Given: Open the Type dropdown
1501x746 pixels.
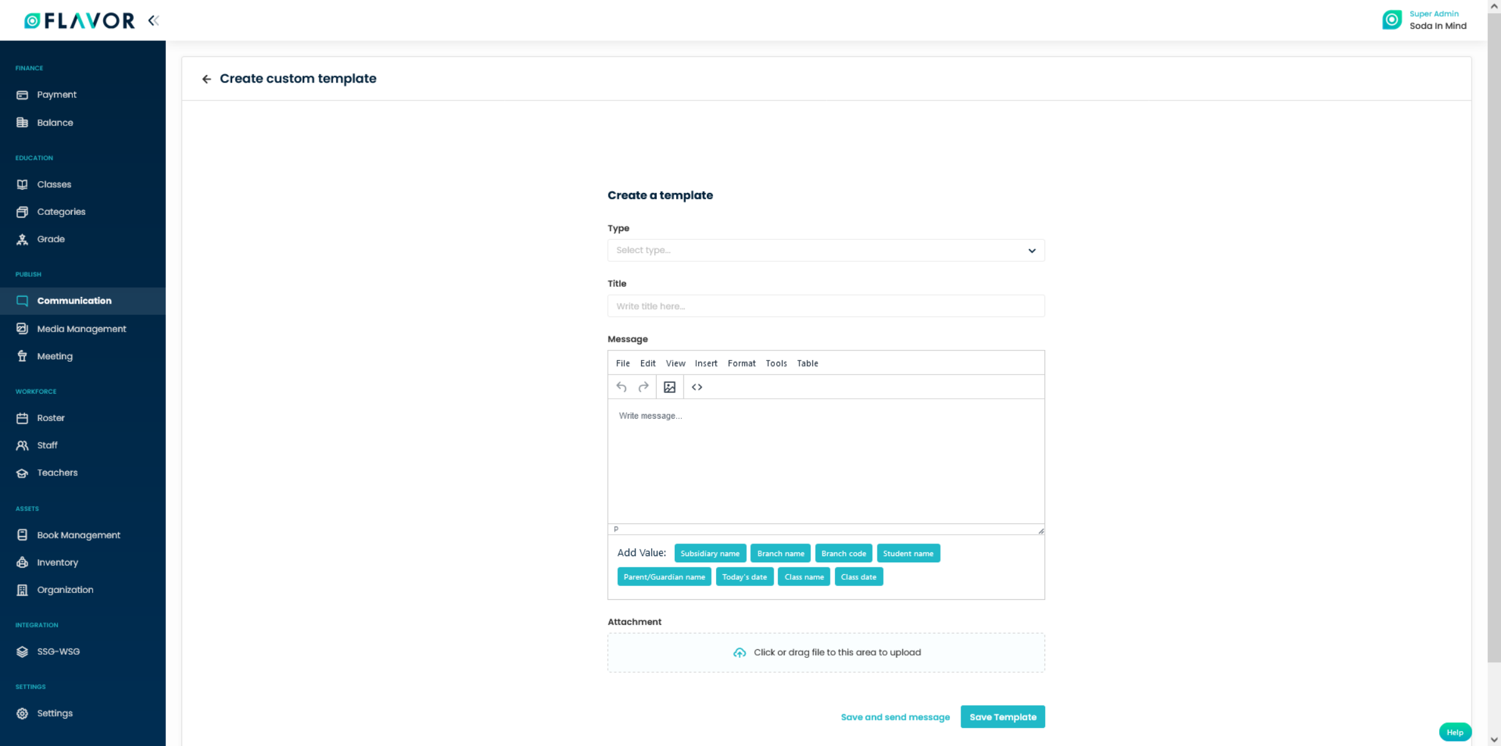Looking at the screenshot, I should [826, 250].
